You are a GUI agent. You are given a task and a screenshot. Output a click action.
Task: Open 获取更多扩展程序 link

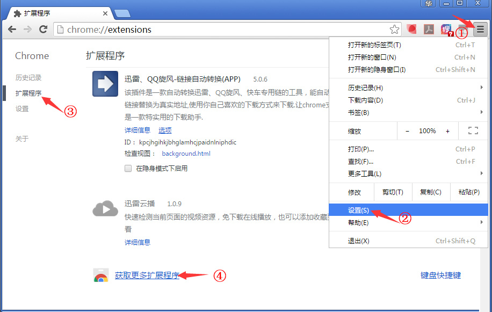click(x=147, y=275)
